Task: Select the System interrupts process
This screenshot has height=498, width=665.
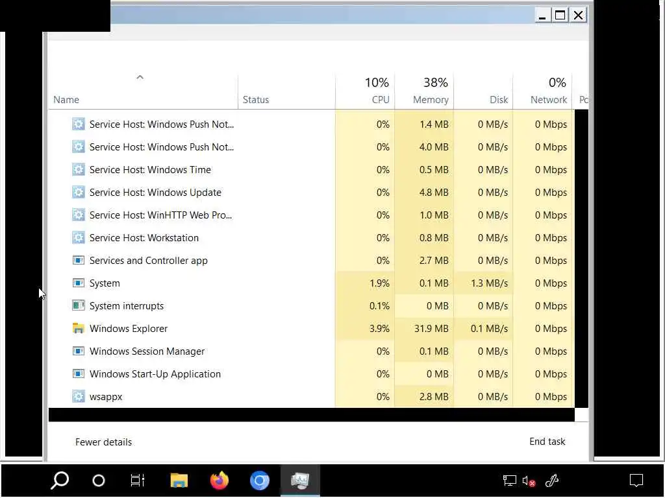Action: pos(311,306)
